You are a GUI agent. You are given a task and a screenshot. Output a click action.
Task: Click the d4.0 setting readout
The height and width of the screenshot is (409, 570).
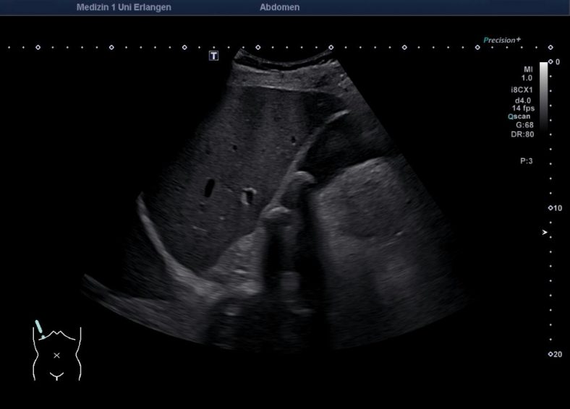[x=522, y=100]
